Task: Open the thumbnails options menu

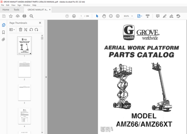Action: tap(12, 30)
